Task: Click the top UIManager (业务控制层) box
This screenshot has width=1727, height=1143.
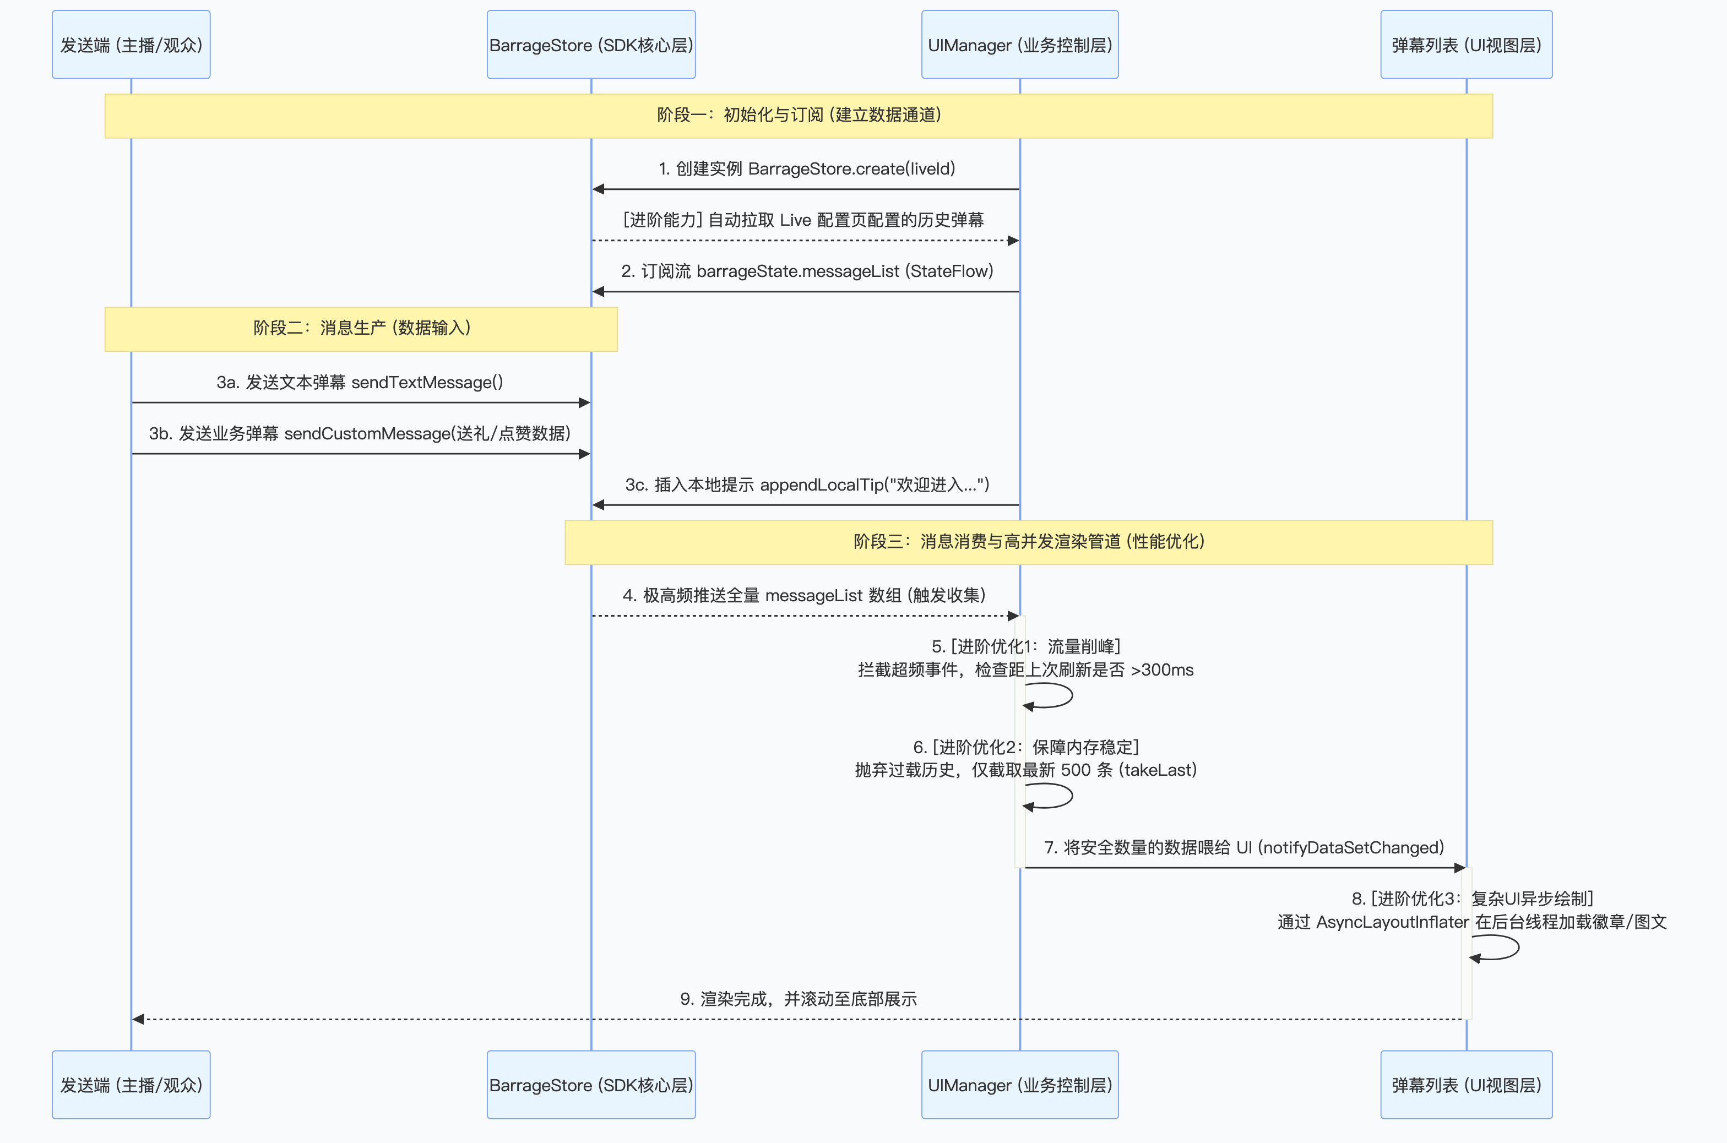Action: point(1019,45)
